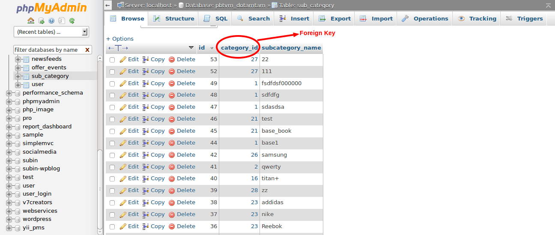Click the copy icon for addidas row

coord(146,202)
